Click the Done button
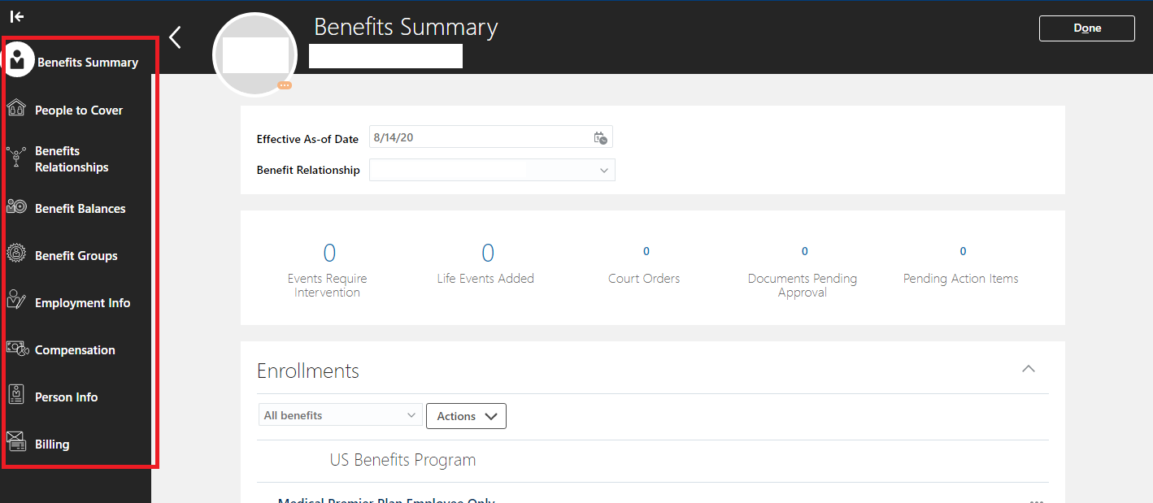 pyautogui.click(x=1086, y=28)
